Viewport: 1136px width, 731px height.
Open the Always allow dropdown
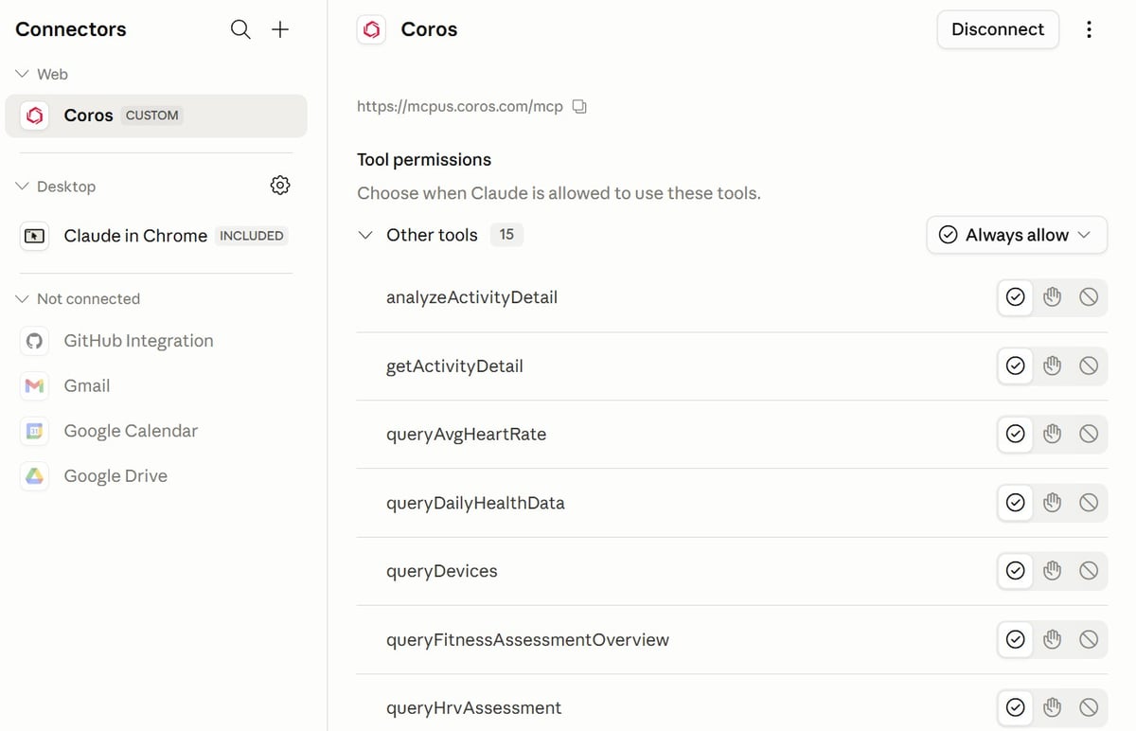1017,235
